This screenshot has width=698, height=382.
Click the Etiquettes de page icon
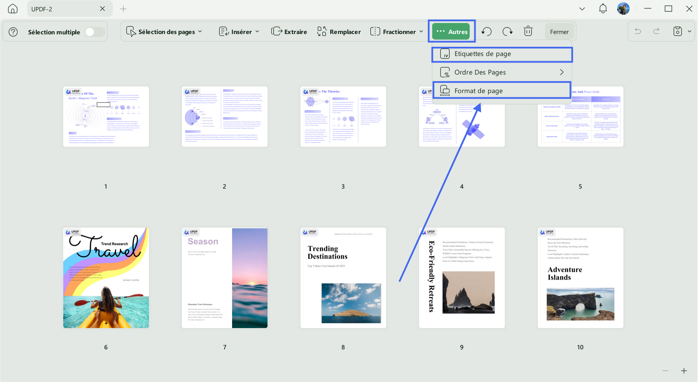[x=445, y=54]
